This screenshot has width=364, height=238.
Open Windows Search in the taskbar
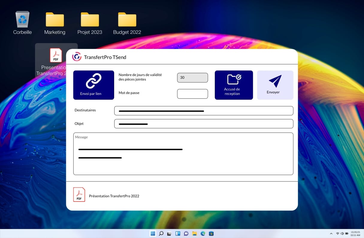(x=161, y=234)
